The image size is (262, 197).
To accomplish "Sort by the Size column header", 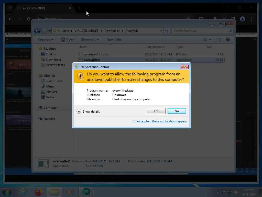I will click(209, 47).
